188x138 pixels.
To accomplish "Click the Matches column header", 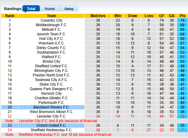I will point(98,16).
